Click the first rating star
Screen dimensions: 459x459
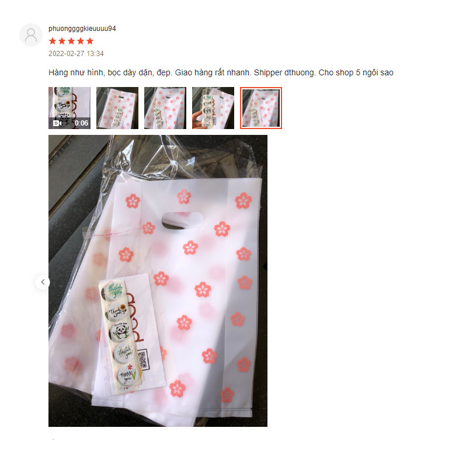(53, 41)
